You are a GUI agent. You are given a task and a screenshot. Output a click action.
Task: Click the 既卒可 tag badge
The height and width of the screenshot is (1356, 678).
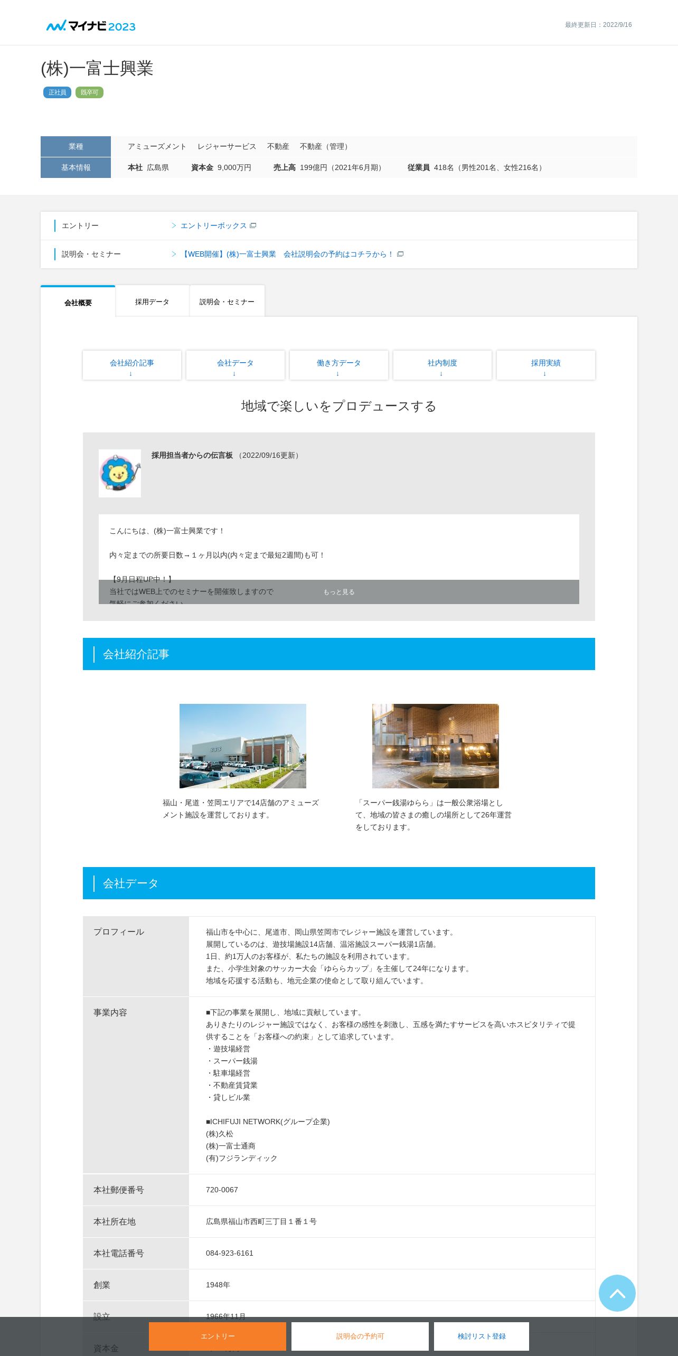coord(89,92)
